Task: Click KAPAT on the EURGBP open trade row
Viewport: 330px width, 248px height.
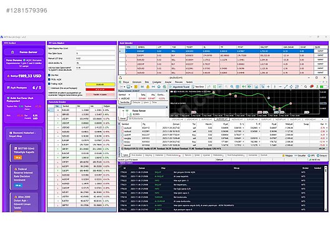Action: 321,51
